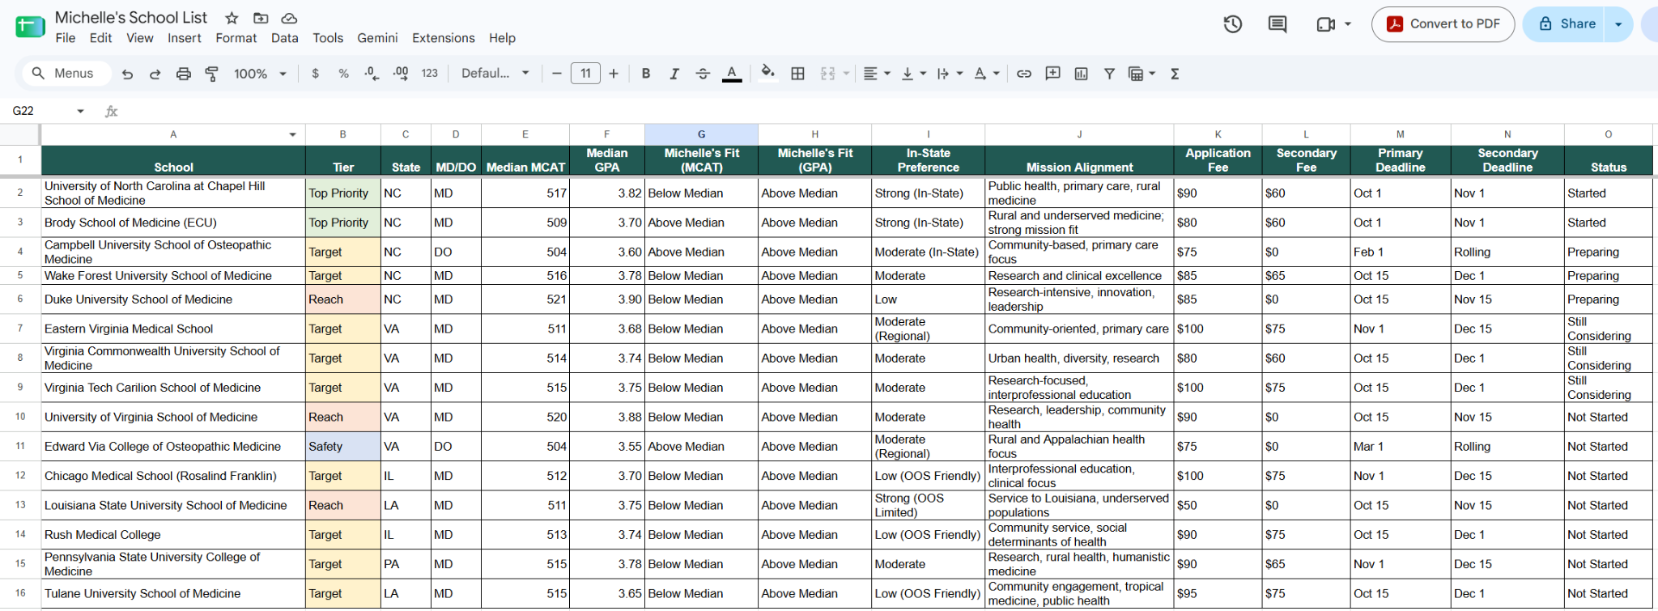Decrease font size with minus button
The height and width of the screenshot is (611, 1658).
pyautogui.click(x=556, y=74)
